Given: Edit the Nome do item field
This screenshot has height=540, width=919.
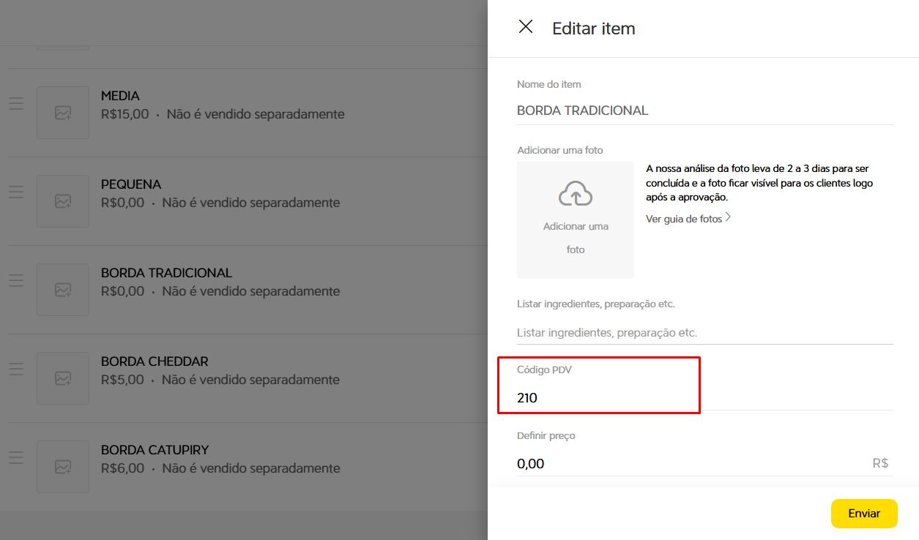Looking at the screenshot, I should (x=704, y=110).
